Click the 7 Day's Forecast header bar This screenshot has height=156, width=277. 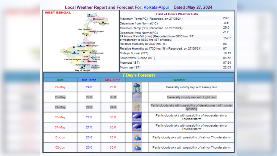click(x=138, y=75)
